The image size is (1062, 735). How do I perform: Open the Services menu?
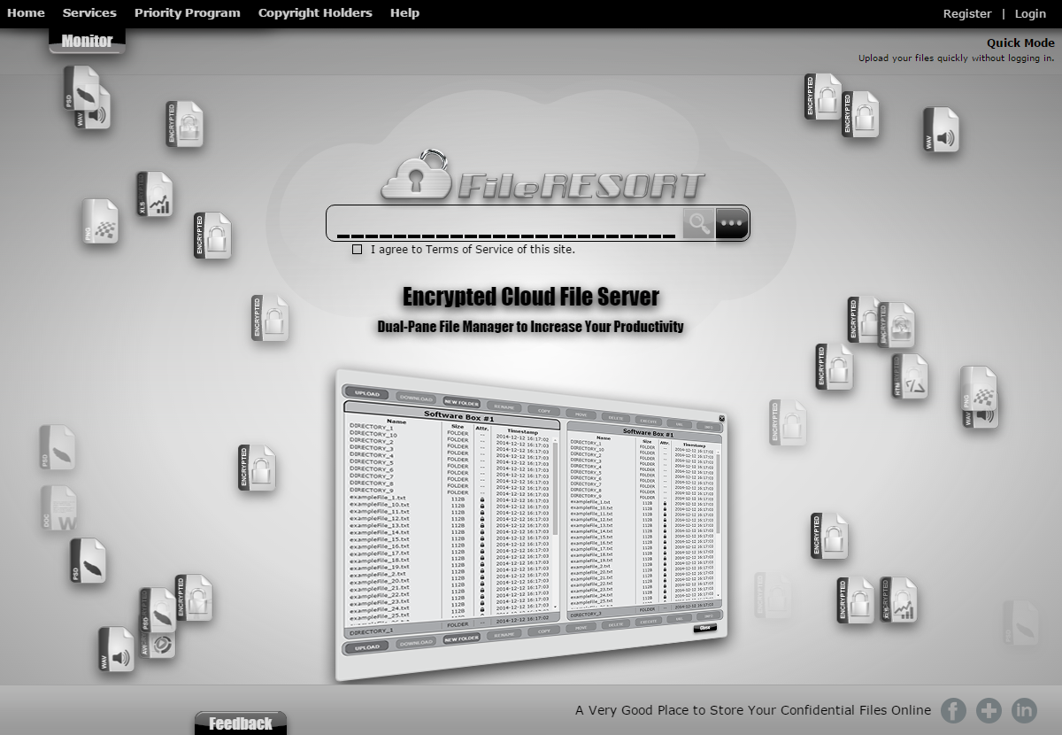pos(89,12)
